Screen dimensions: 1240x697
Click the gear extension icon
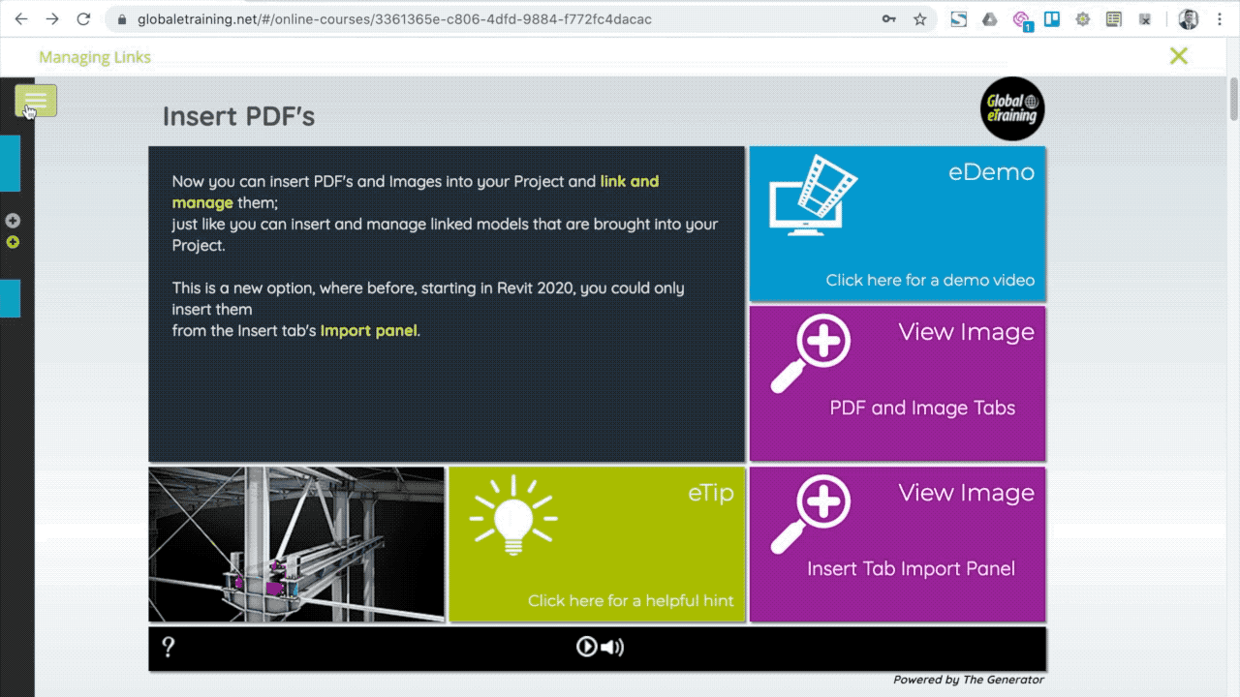point(1082,19)
